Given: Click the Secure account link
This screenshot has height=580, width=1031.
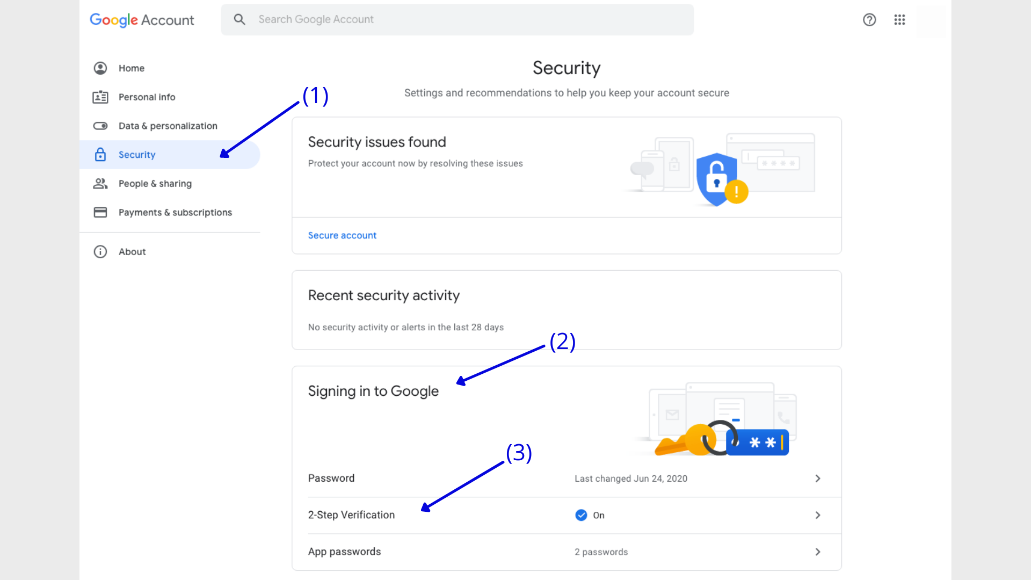Looking at the screenshot, I should [342, 235].
